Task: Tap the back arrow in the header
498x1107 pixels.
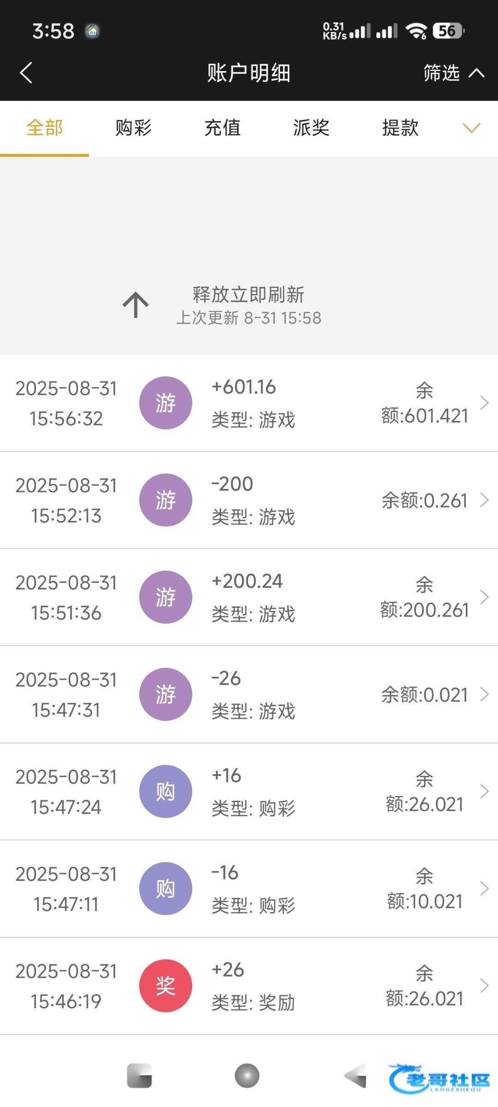Action: coord(26,73)
